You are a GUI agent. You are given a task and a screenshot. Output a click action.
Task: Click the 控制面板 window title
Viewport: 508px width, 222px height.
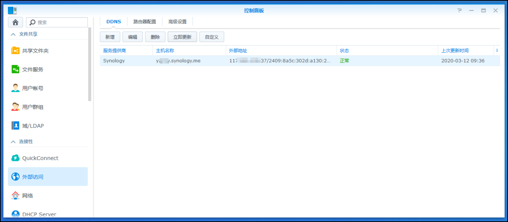[254, 11]
